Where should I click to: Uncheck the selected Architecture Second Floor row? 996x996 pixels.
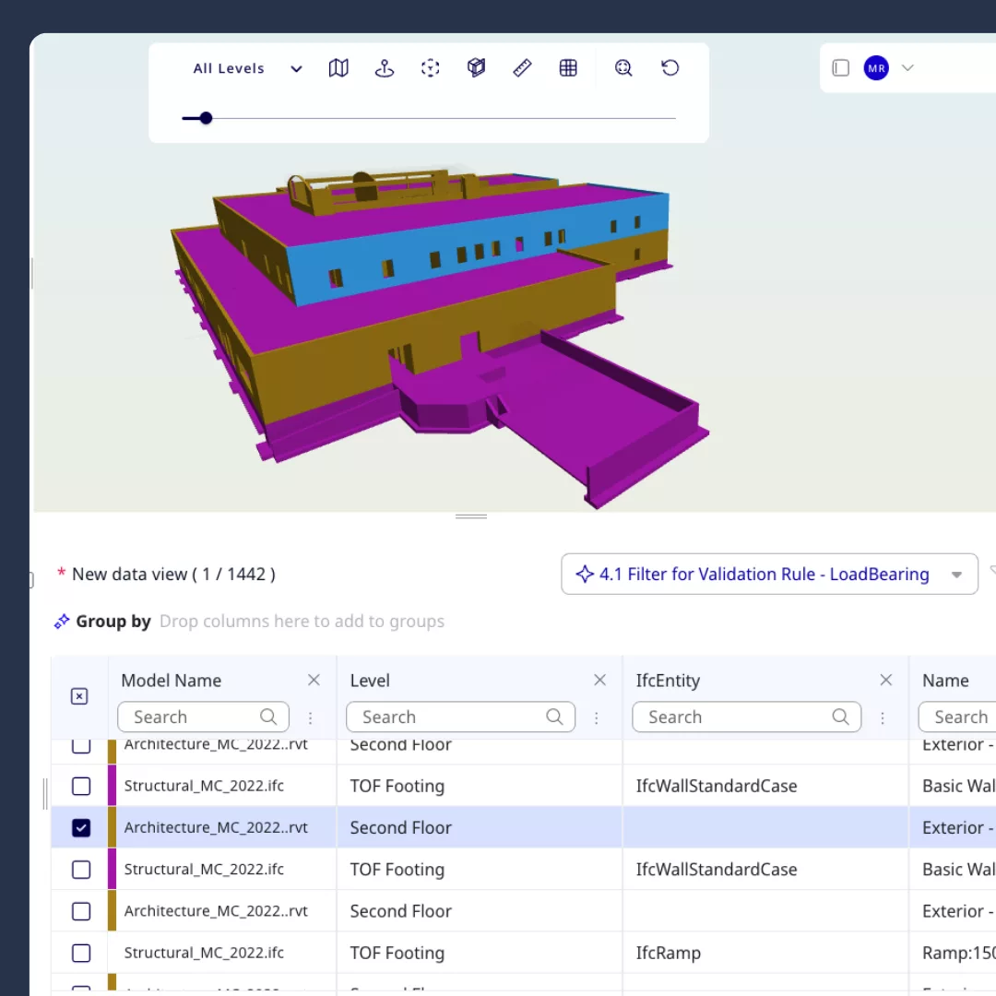(81, 827)
